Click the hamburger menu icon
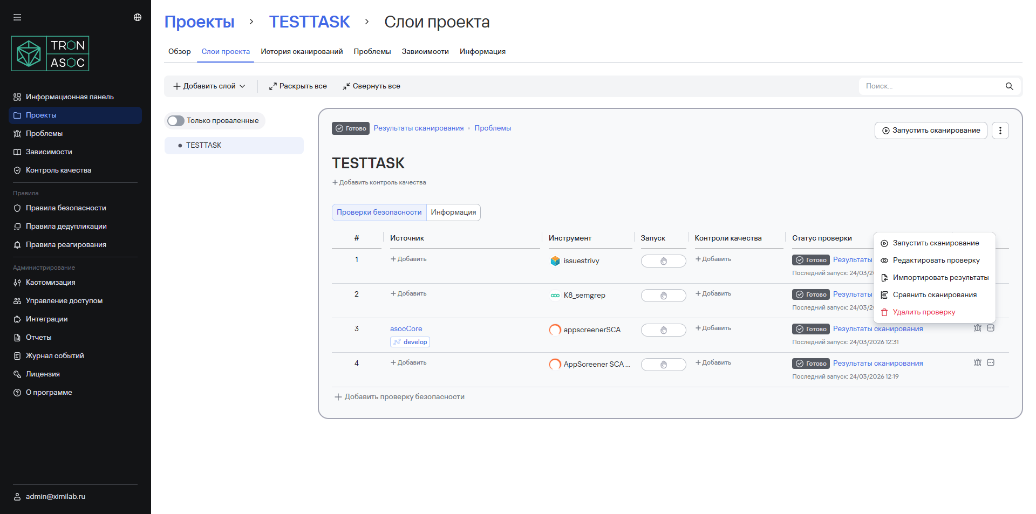1036x514 pixels. [x=17, y=17]
